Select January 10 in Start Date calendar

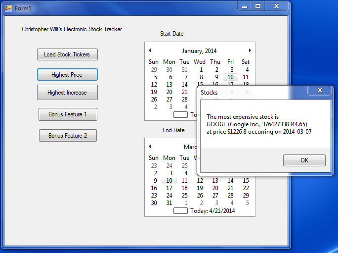point(230,77)
